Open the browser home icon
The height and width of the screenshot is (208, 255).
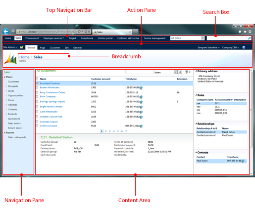pyautogui.click(x=240, y=32)
